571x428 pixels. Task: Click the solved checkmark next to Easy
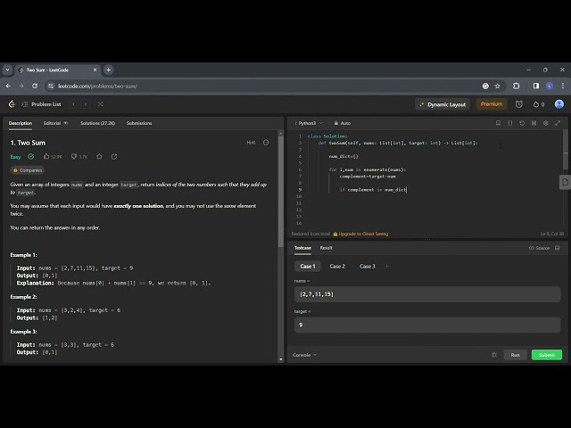[31, 157]
